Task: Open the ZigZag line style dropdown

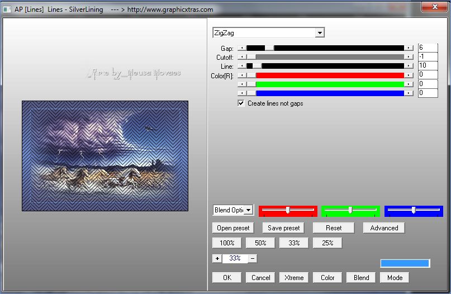Action: (320, 33)
